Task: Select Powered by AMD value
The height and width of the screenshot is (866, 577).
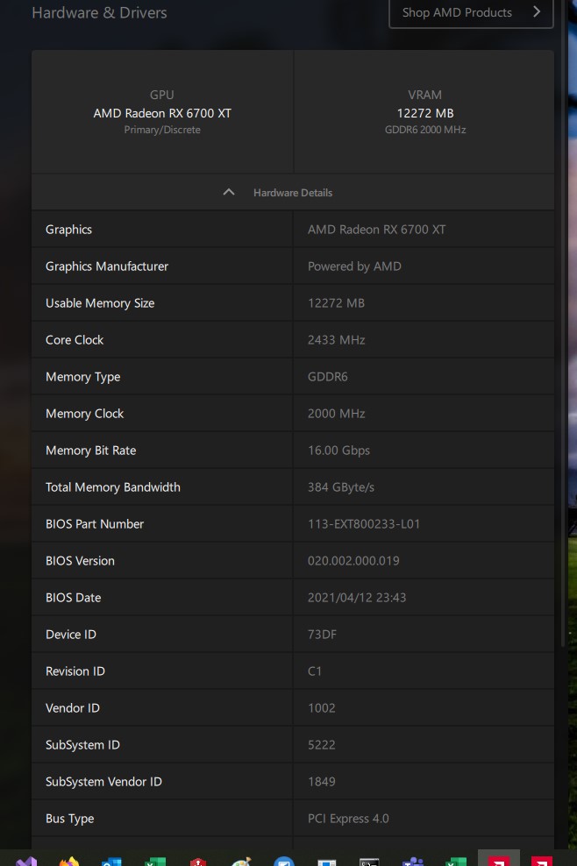Action: pyautogui.click(x=354, y=266)
